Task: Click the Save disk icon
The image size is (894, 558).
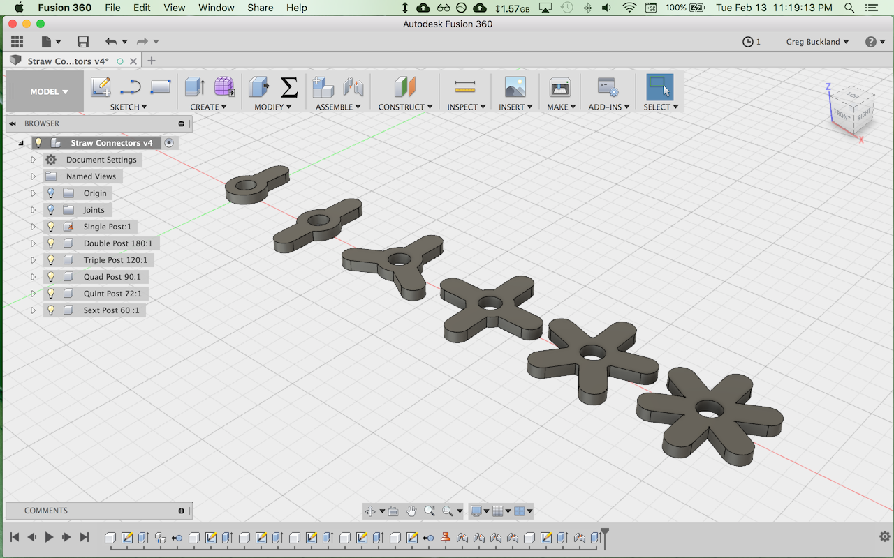Action: pos(83,42)
